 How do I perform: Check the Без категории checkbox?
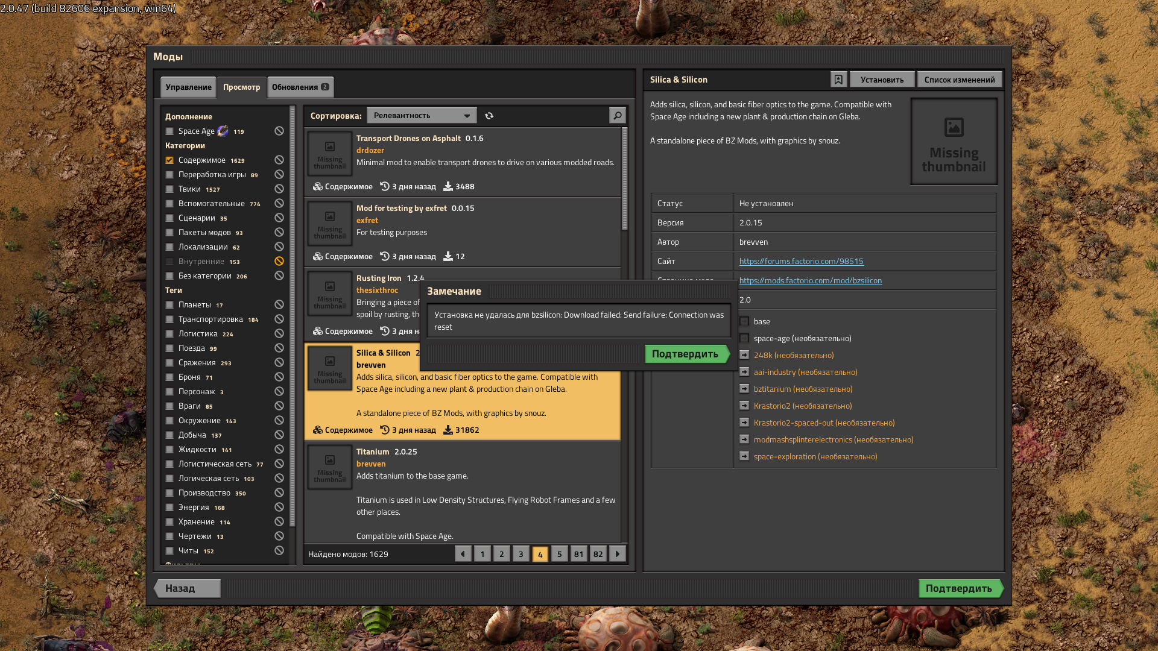169,275
